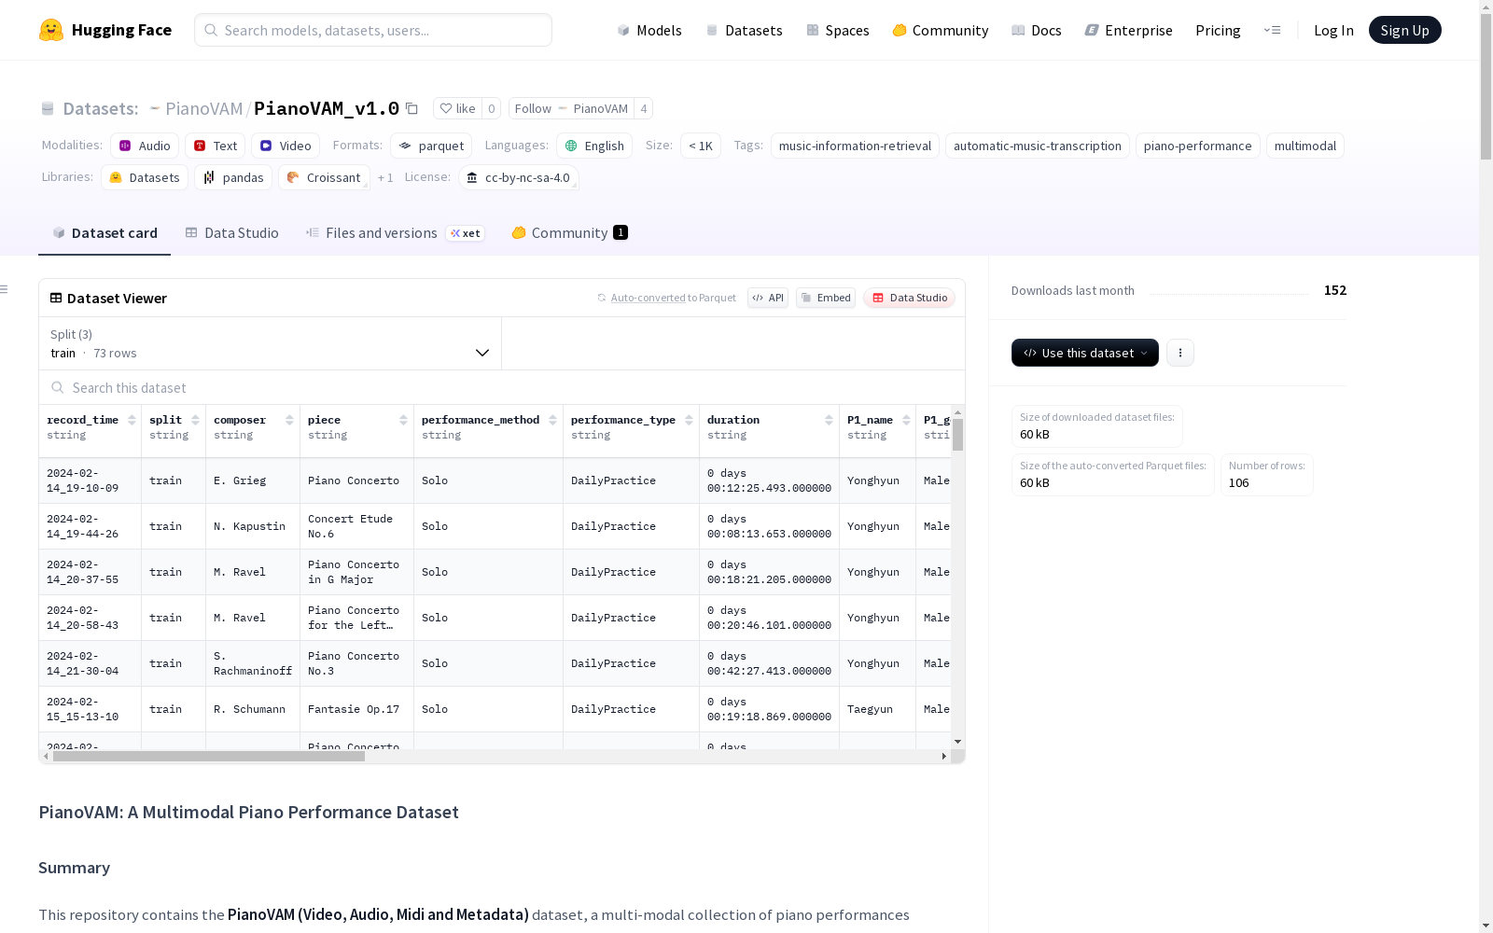Screen dimensions: 1493x933
Task: Click the sidebar table-of-contents toggle icon
Action: (4, 289)
